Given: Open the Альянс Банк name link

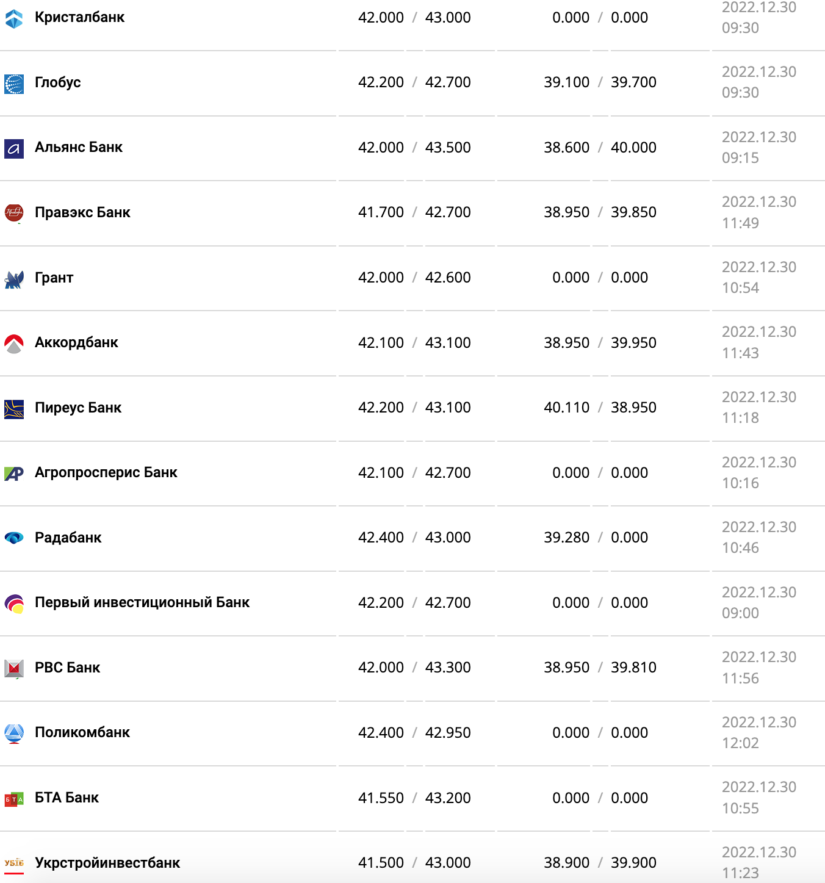Looking at the screenshot, I should 79,148.
